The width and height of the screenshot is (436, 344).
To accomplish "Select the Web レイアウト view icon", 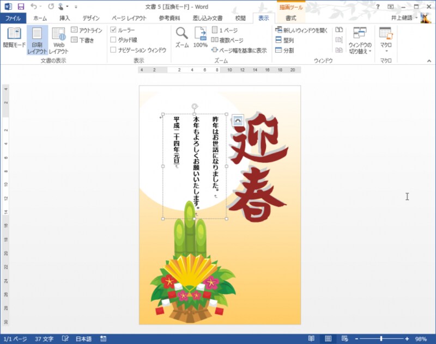I will pyautogui.click(x=58, y=40).
